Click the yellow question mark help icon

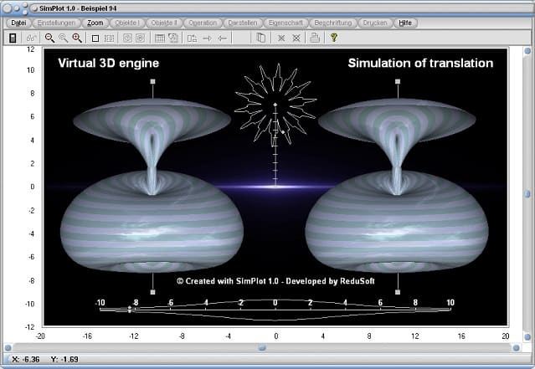[x=334, y=38]
